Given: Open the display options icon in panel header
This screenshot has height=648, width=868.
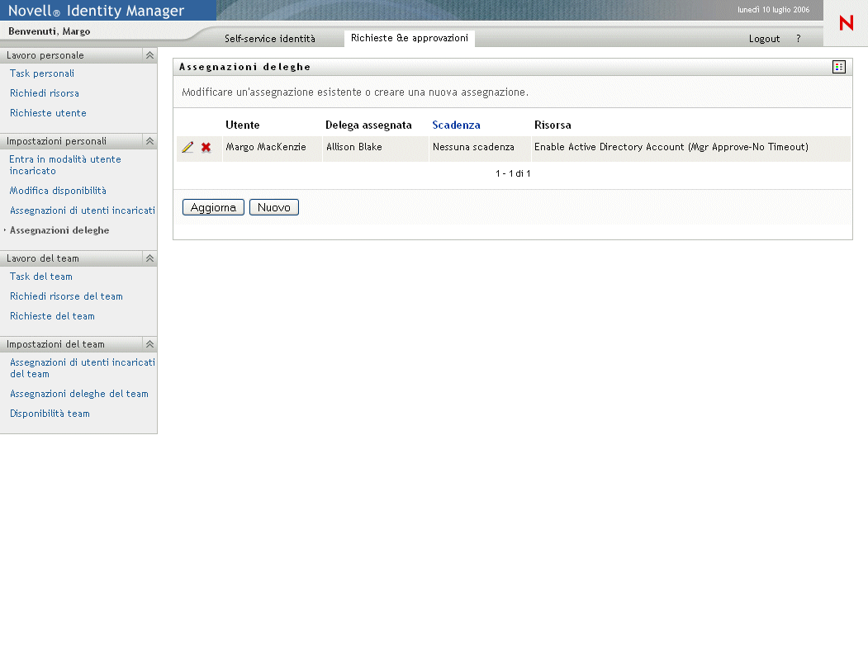Looking at the screenshot, I should click(839, 67).
